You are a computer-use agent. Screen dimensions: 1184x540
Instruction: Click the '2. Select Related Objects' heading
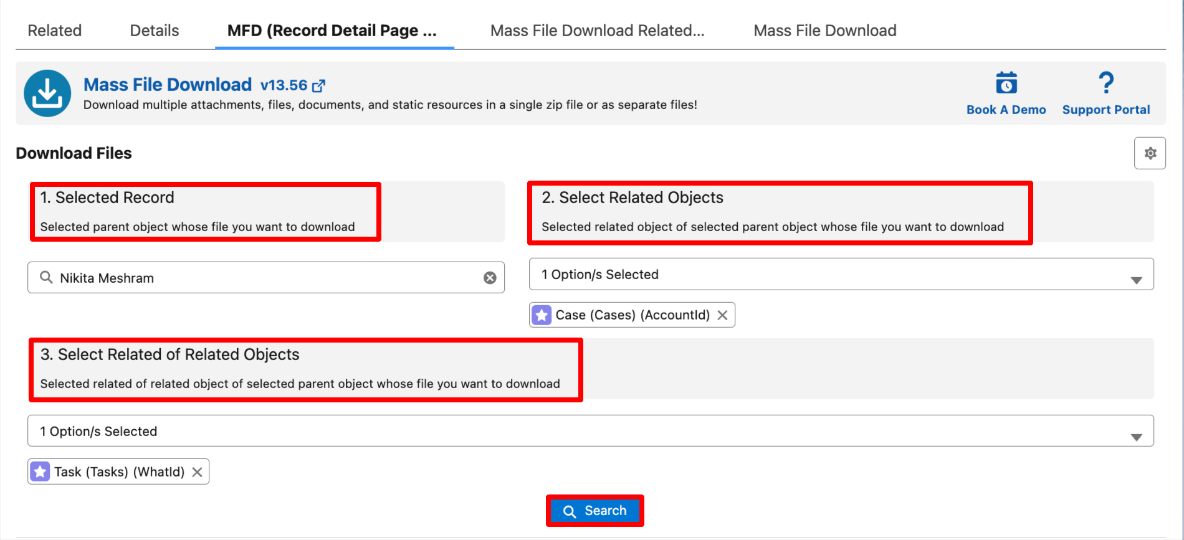[633, 197]
